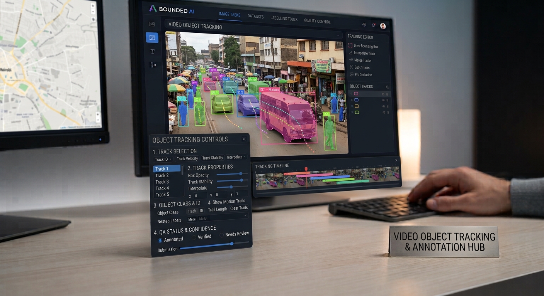Select the Fix Occlusion tool

pos(361,75)
